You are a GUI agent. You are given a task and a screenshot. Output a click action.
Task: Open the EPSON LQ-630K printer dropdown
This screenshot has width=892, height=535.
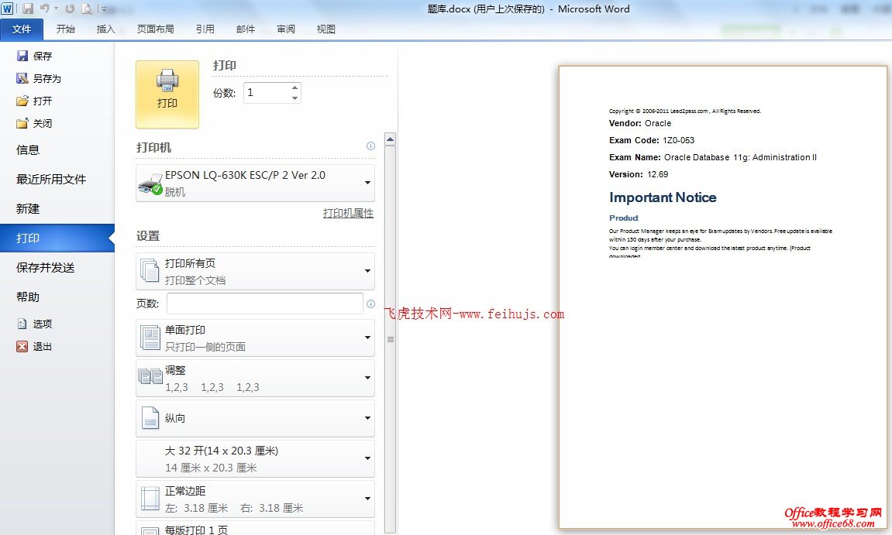[x=255, y=183]
